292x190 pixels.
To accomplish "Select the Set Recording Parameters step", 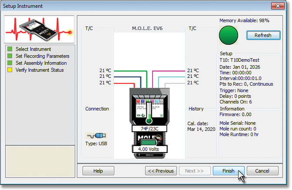I will [x=42, y=56].
